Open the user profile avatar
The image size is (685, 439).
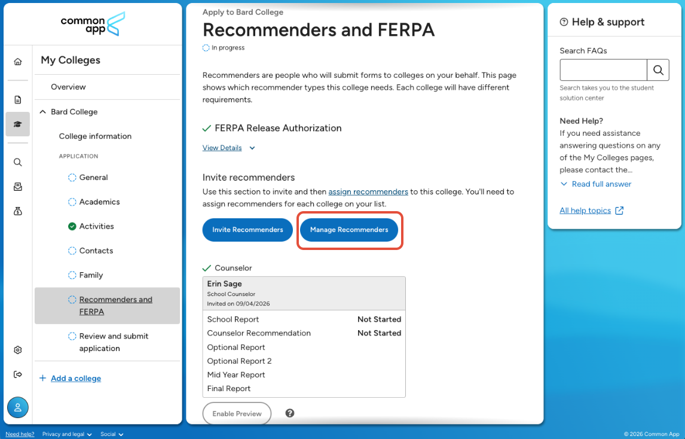(18, 407)
